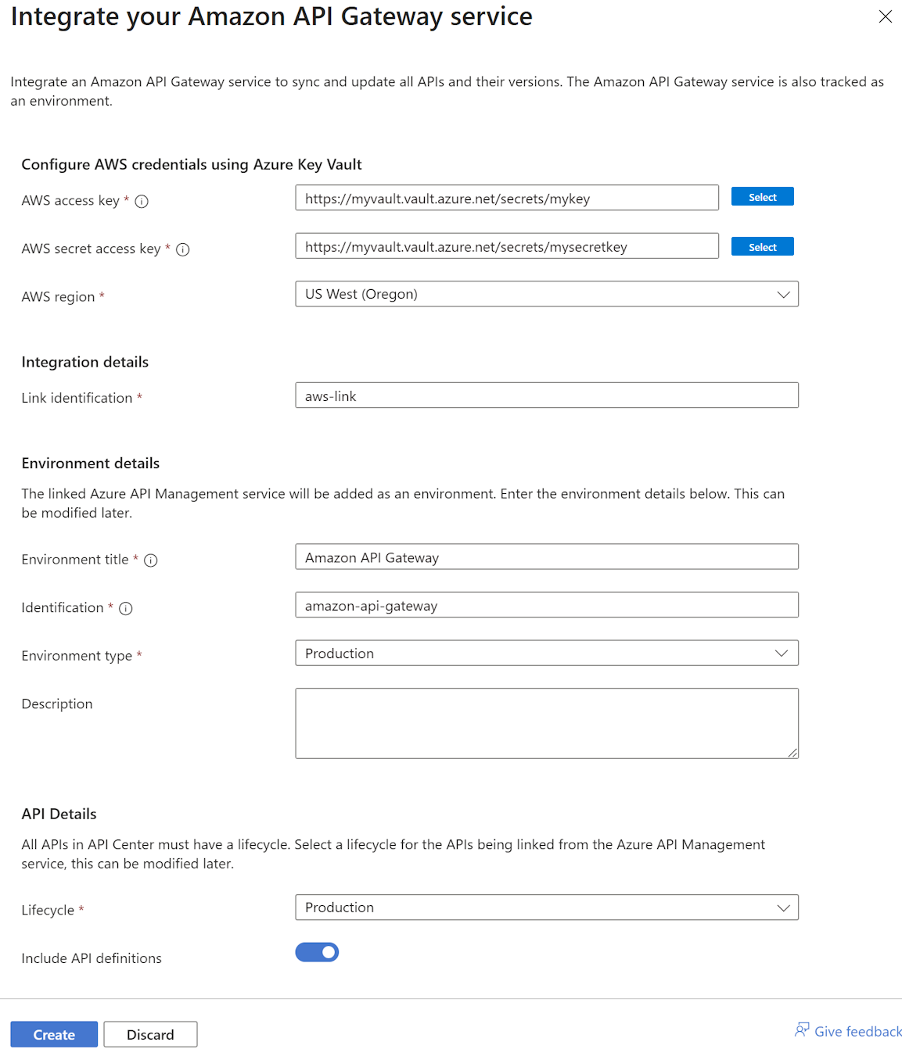Close the Amazon API Gateway integration pane
The width and height of the screenshot is (902, 1049).
pos(885,16)
